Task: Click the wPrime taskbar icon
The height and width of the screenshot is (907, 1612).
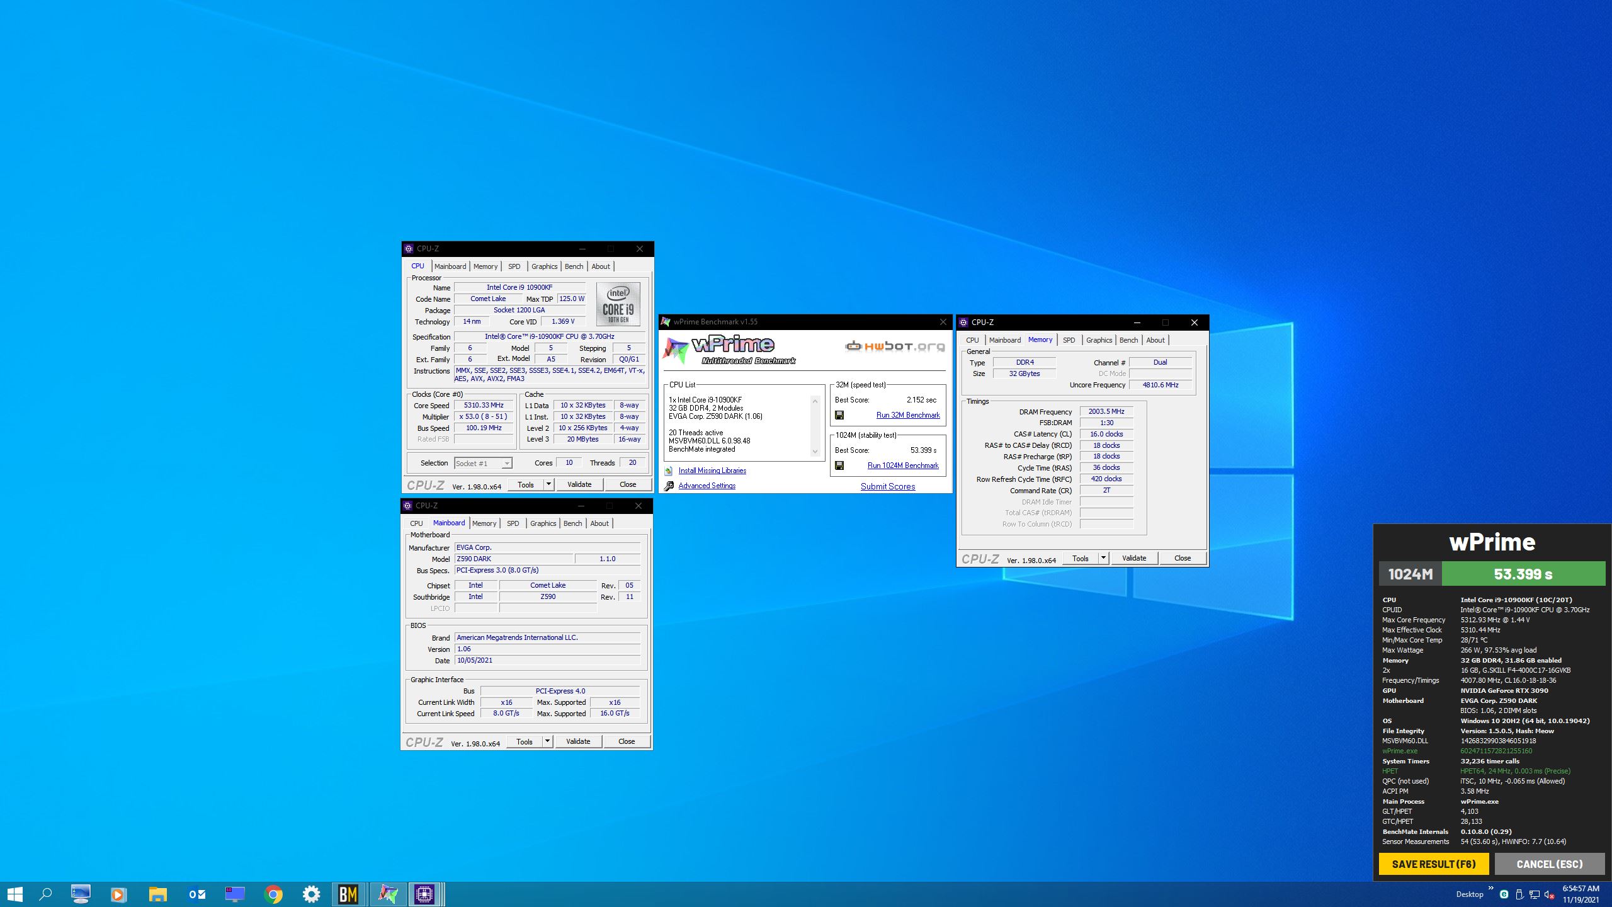Action: (x=387, y=894)
